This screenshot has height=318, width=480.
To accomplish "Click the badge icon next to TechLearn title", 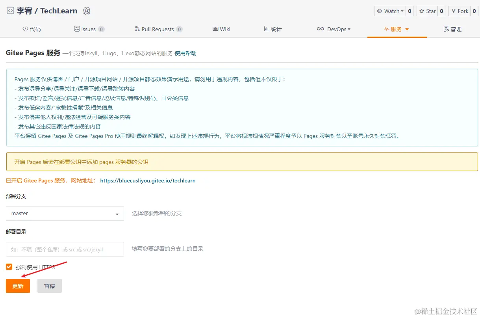I will click(86, 11).
